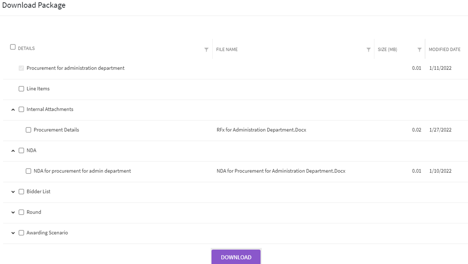
Task: Check NDA for procurement for admin department
Action: tap(28, 171)
